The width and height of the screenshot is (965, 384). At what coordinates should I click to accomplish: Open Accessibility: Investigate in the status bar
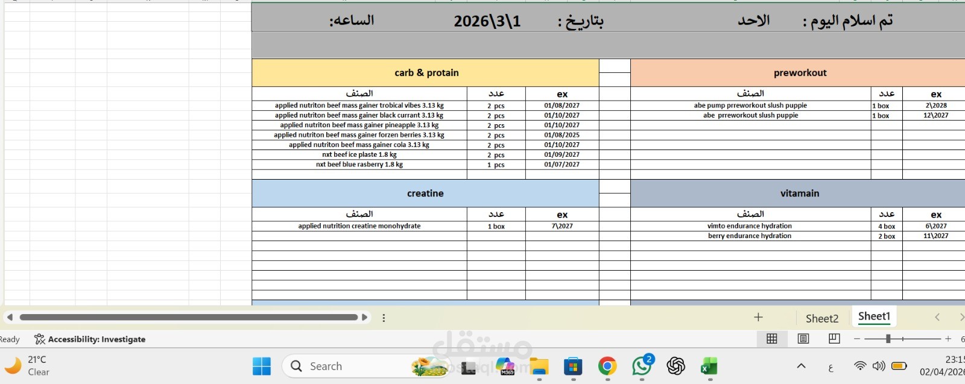click(90, 339)
